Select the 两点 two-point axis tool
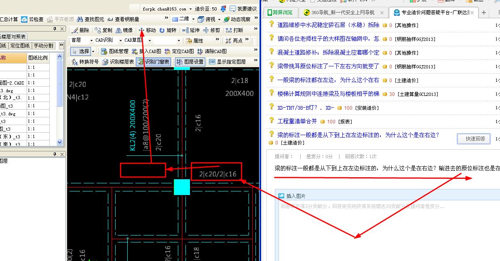This screenshot has height=261, width=500. tap(234, 41)
